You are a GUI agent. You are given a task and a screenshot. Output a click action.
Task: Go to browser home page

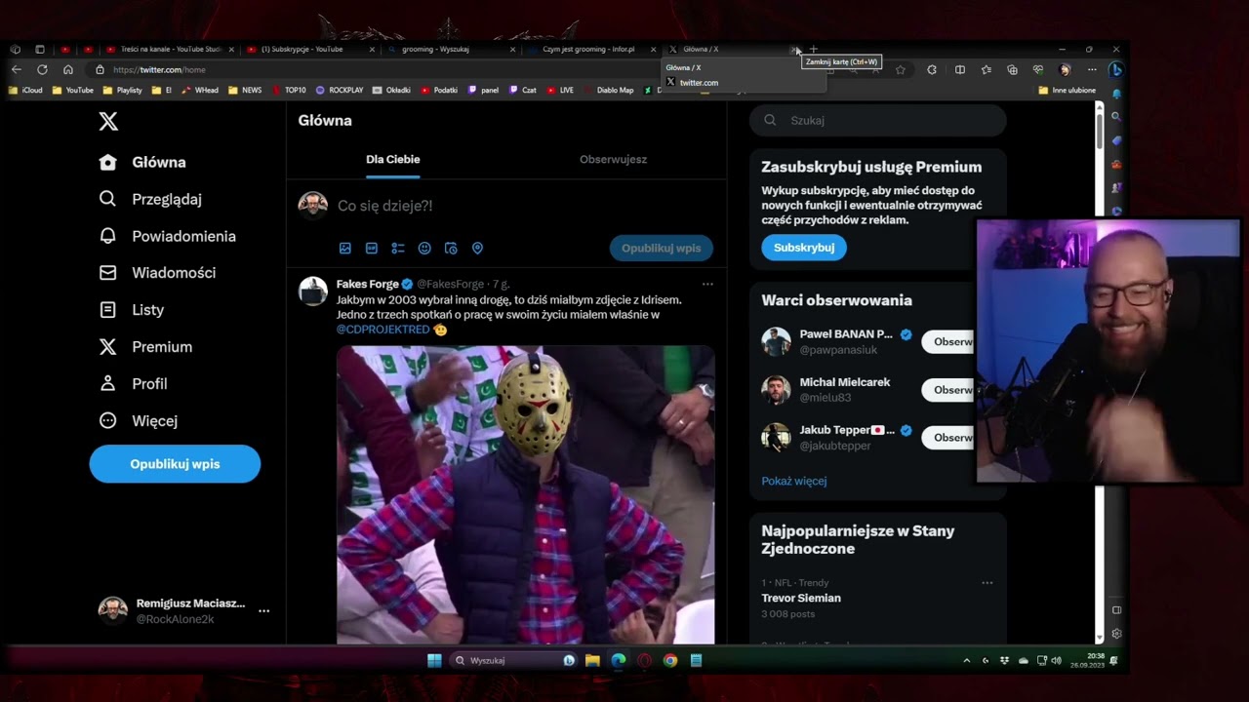pyautogui.click(x=68, y=69)
